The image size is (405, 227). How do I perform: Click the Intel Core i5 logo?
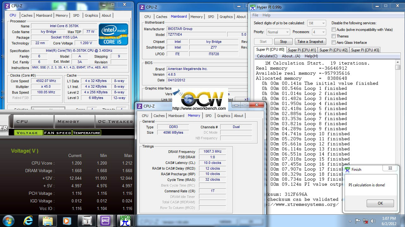pyautogui.click(x=113, y=34)
